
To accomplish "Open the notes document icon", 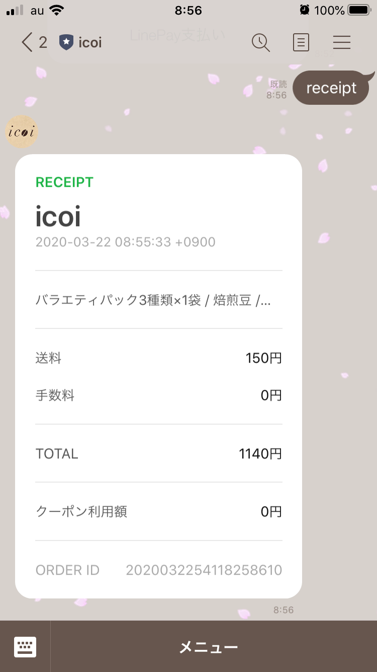I will (301, 42).
